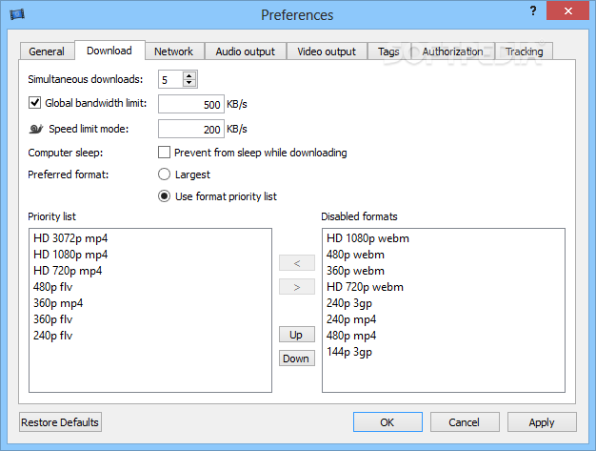This screenshot has width=596, height=451.
Task: Go to the Tags tab
Action: pos(388,51)
